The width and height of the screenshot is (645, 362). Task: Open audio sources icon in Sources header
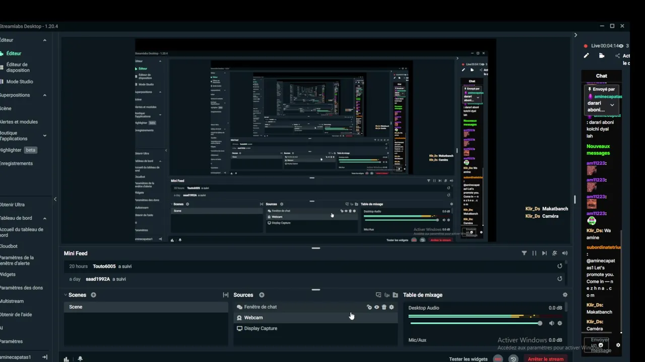[387, 295]
